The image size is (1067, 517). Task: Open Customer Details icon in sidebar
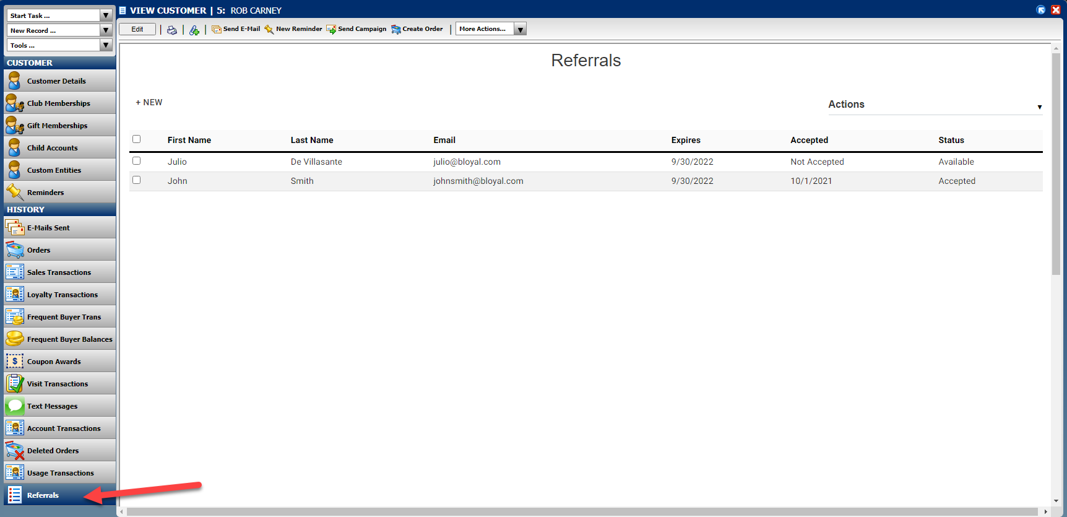(14, 80)
